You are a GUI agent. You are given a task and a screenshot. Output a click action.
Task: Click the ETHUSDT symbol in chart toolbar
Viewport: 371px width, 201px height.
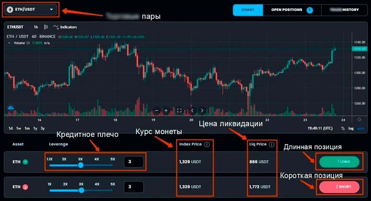(x=15, y=27)
